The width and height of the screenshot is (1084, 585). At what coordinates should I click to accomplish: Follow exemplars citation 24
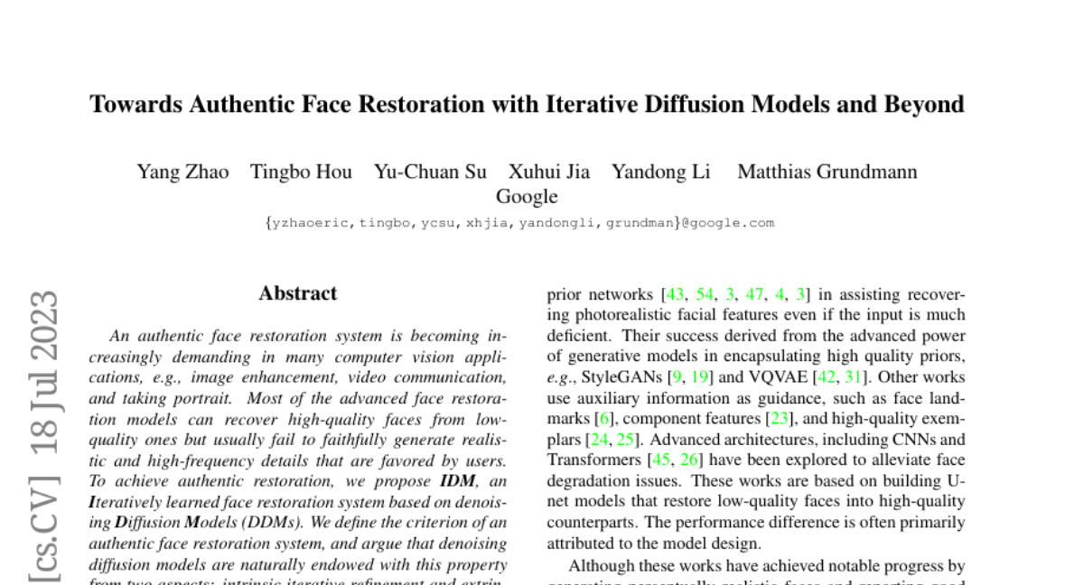coord(598,440)
